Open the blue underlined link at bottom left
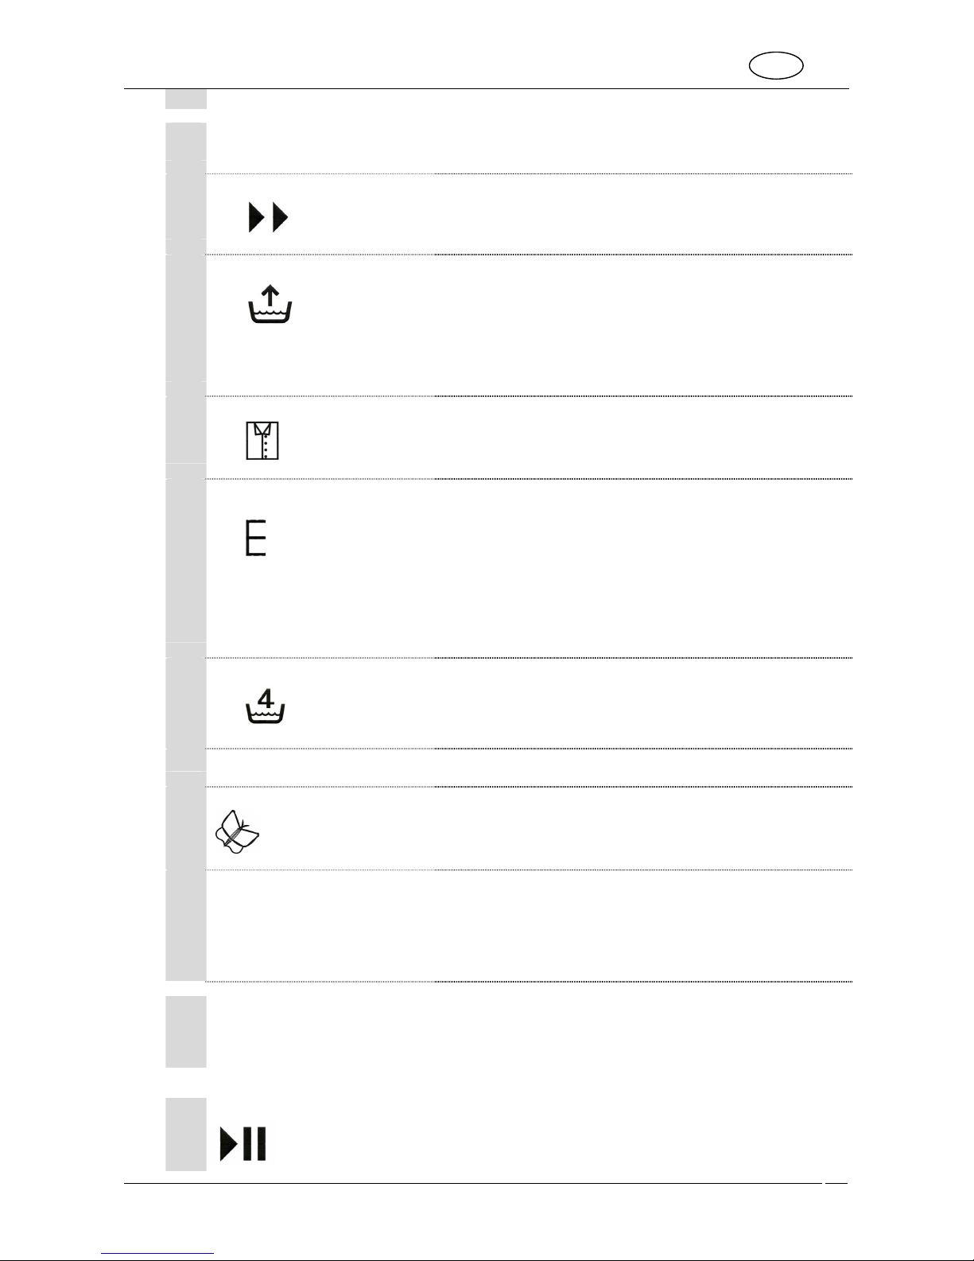Screen dimensions: 974x1261 [157, 1253]
